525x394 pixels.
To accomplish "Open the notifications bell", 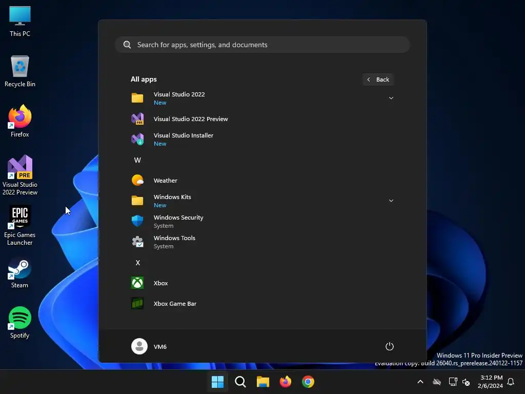I will click(511, 382).
